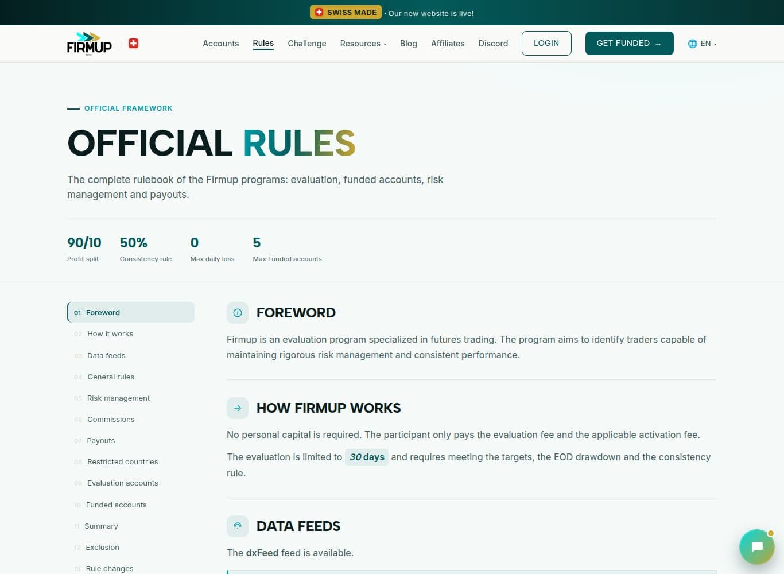Click the 0 Max daily loss stat
Screen dimensions: 784x574
(212, 249)
